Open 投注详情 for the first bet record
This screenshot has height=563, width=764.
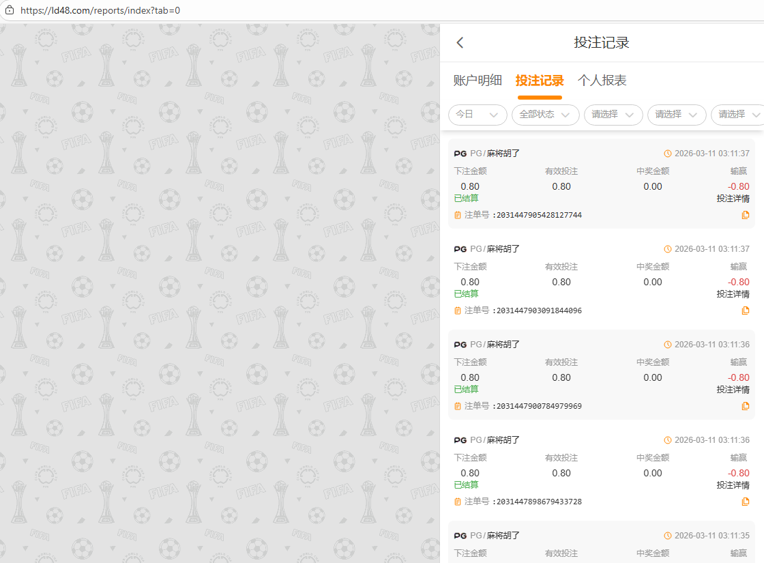pyautogui.click(x=733, y=199)
